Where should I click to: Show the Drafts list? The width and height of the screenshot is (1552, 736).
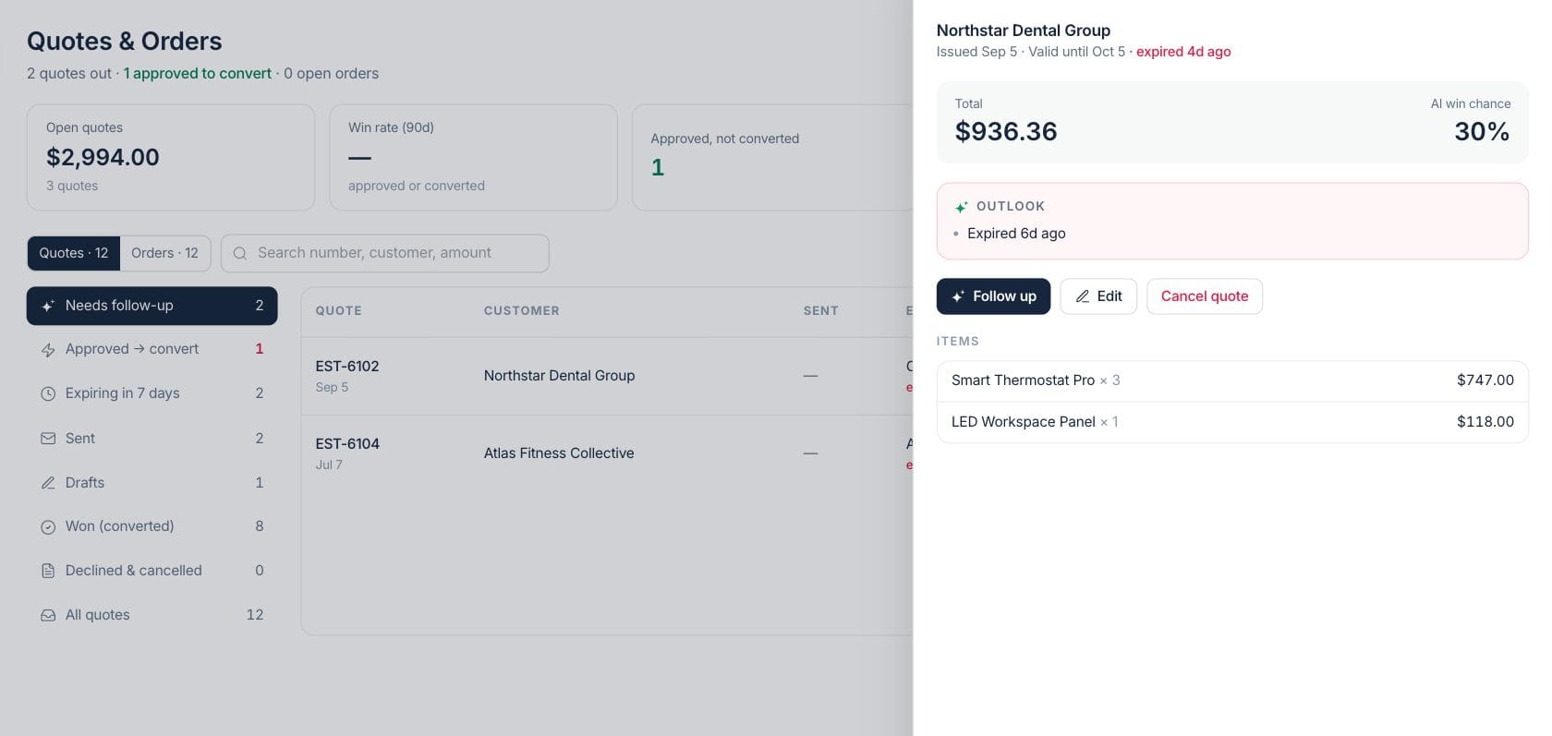(x=152, y=483)
